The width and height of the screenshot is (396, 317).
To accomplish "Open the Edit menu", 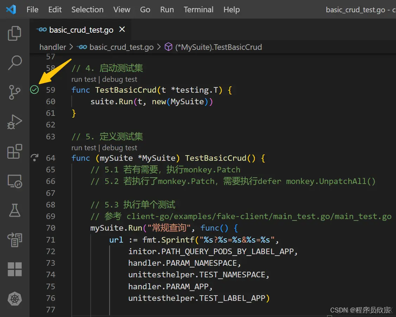I will coord(55,9).
